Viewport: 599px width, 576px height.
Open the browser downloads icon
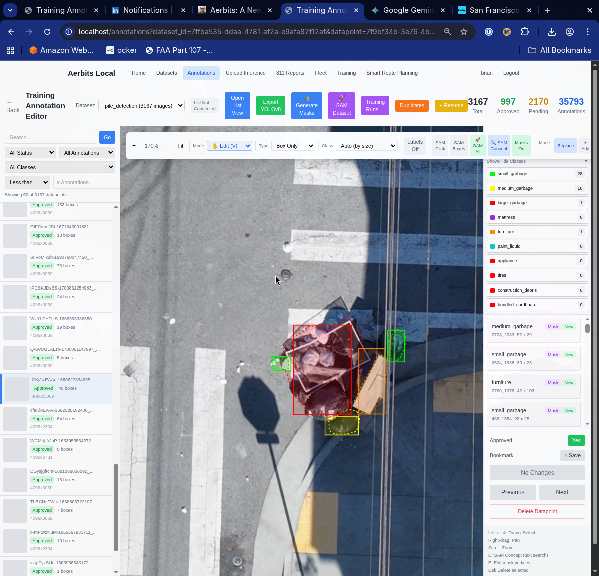coord(551,32)
